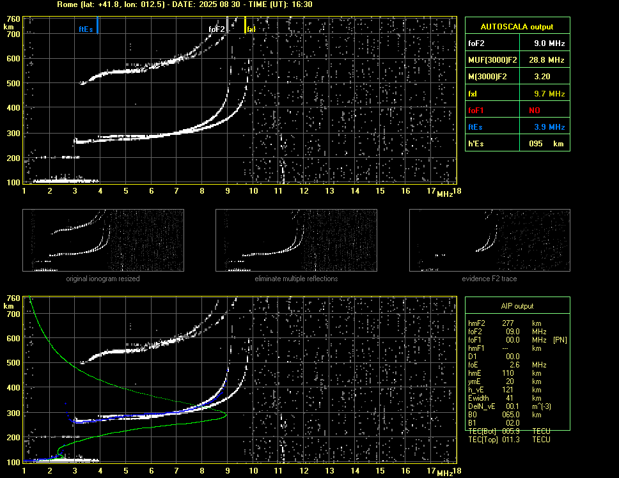This screenshot has height=478, width=619.
Task: Click the 9 MHz label on bottom ionogram axis
Action: click(x=228, y=470)
